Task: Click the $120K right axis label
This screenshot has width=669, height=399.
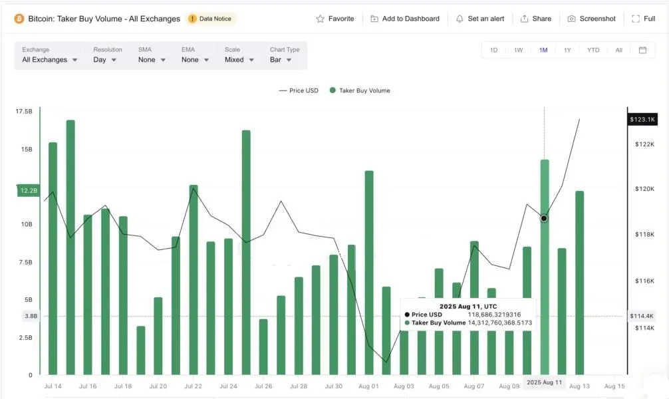Action: (644, 189)
